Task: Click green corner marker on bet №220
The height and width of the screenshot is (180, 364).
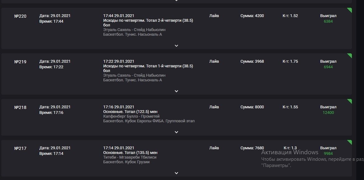Action: coord(350,10)
